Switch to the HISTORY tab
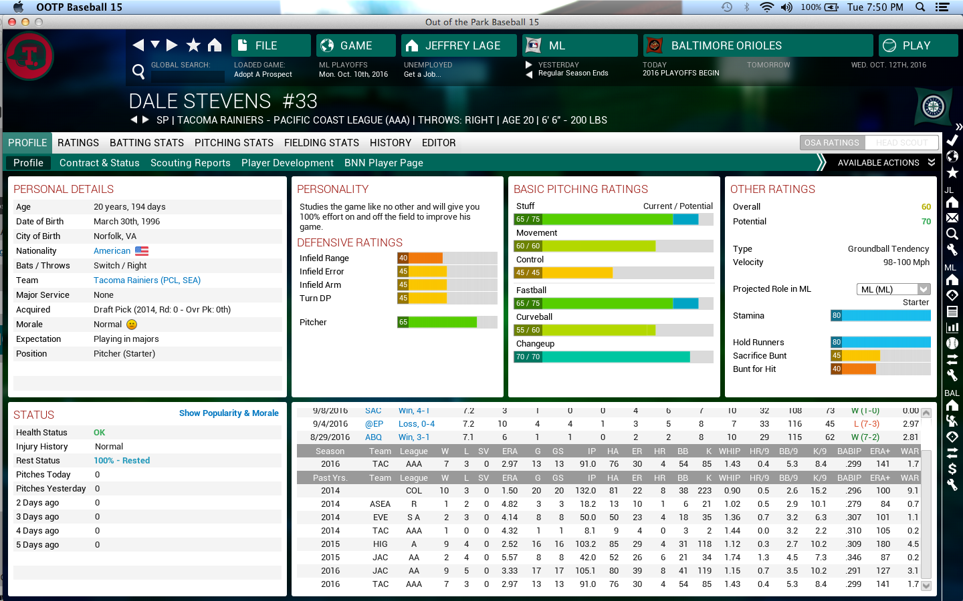963x601 pixels. pos(391,143)
